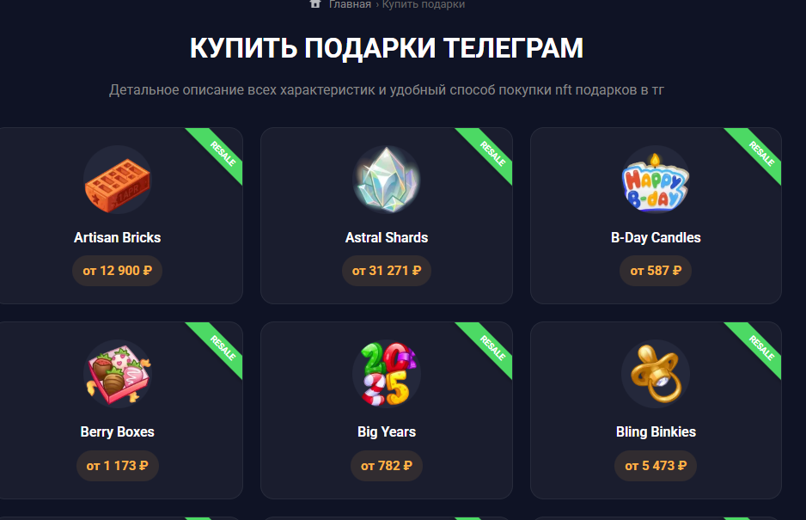This screenshot has height=520, width=806.
Task: Click the от 5 473 ₽ price
Action: click(x=656, y=466)
